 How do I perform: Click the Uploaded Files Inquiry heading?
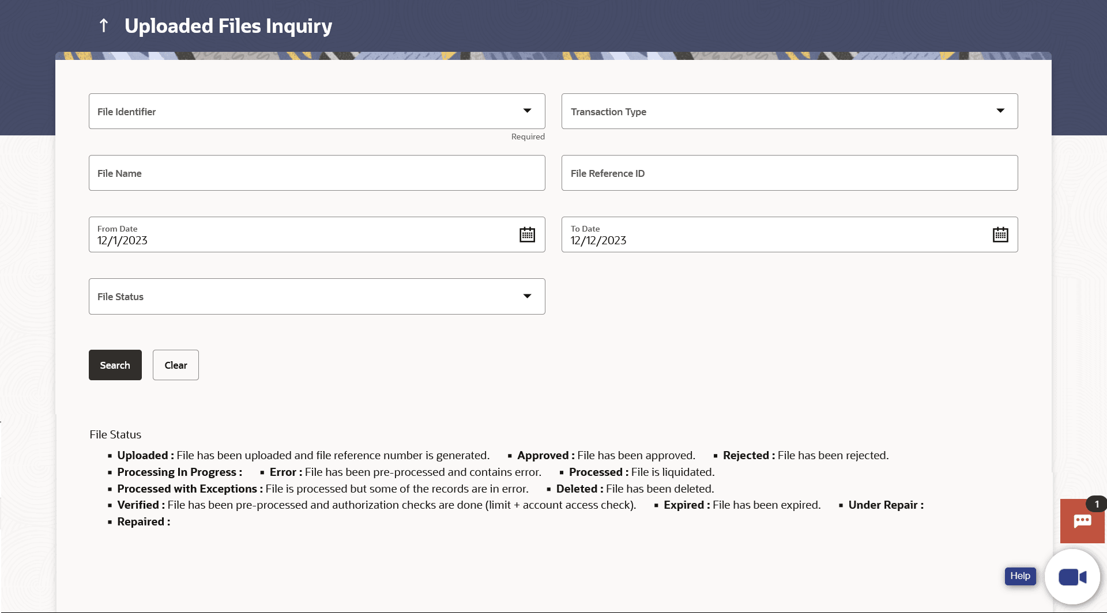[228, 26]
